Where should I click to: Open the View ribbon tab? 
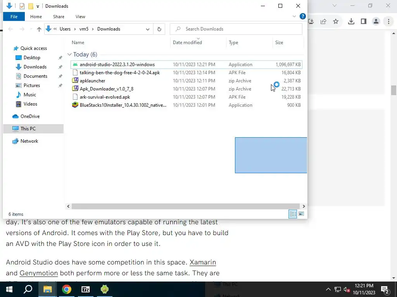(x=80, y=17)
